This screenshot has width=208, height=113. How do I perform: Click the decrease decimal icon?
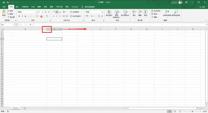102,16
